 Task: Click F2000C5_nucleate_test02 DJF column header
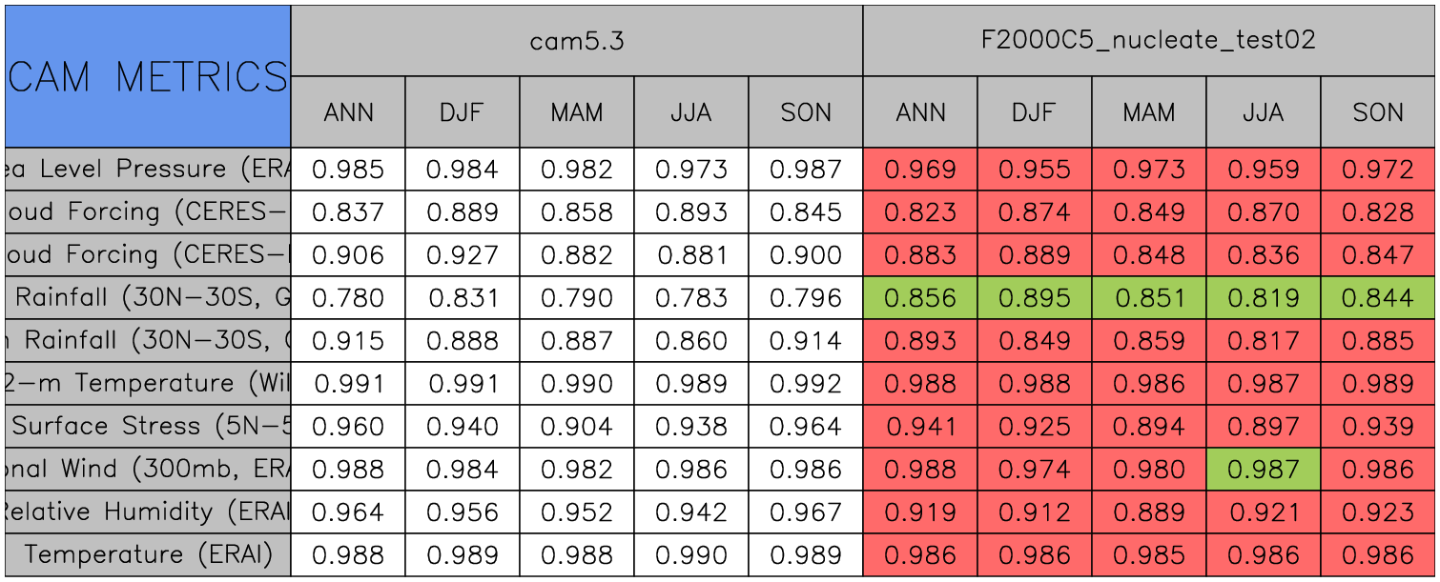click(x=1034, y=112)
